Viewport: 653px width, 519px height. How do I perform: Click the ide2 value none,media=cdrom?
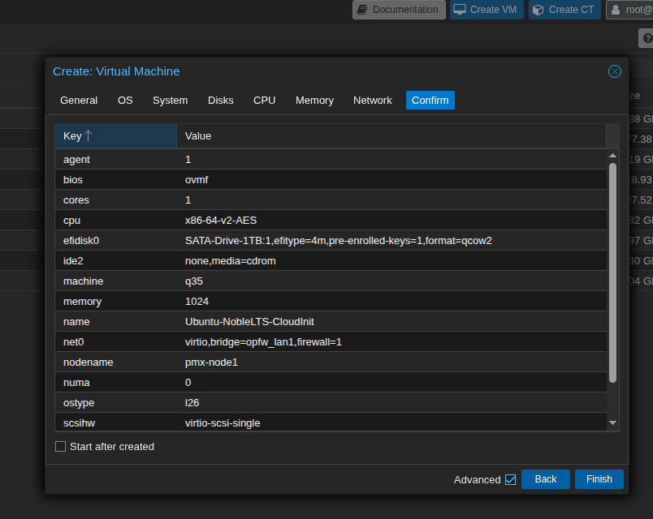click(x=231, y=261)
